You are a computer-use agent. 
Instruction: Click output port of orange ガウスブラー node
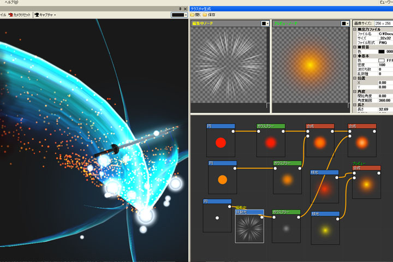pyautogui.click(x=300, y=168)
